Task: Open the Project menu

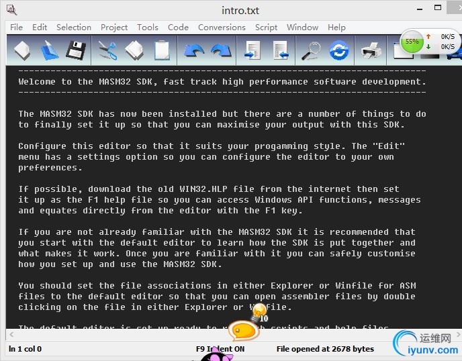Action: [x=114, y=28]
